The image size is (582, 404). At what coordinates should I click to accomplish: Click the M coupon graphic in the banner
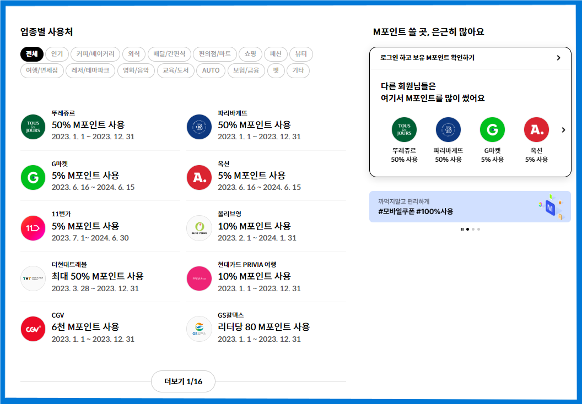point(551,207)
